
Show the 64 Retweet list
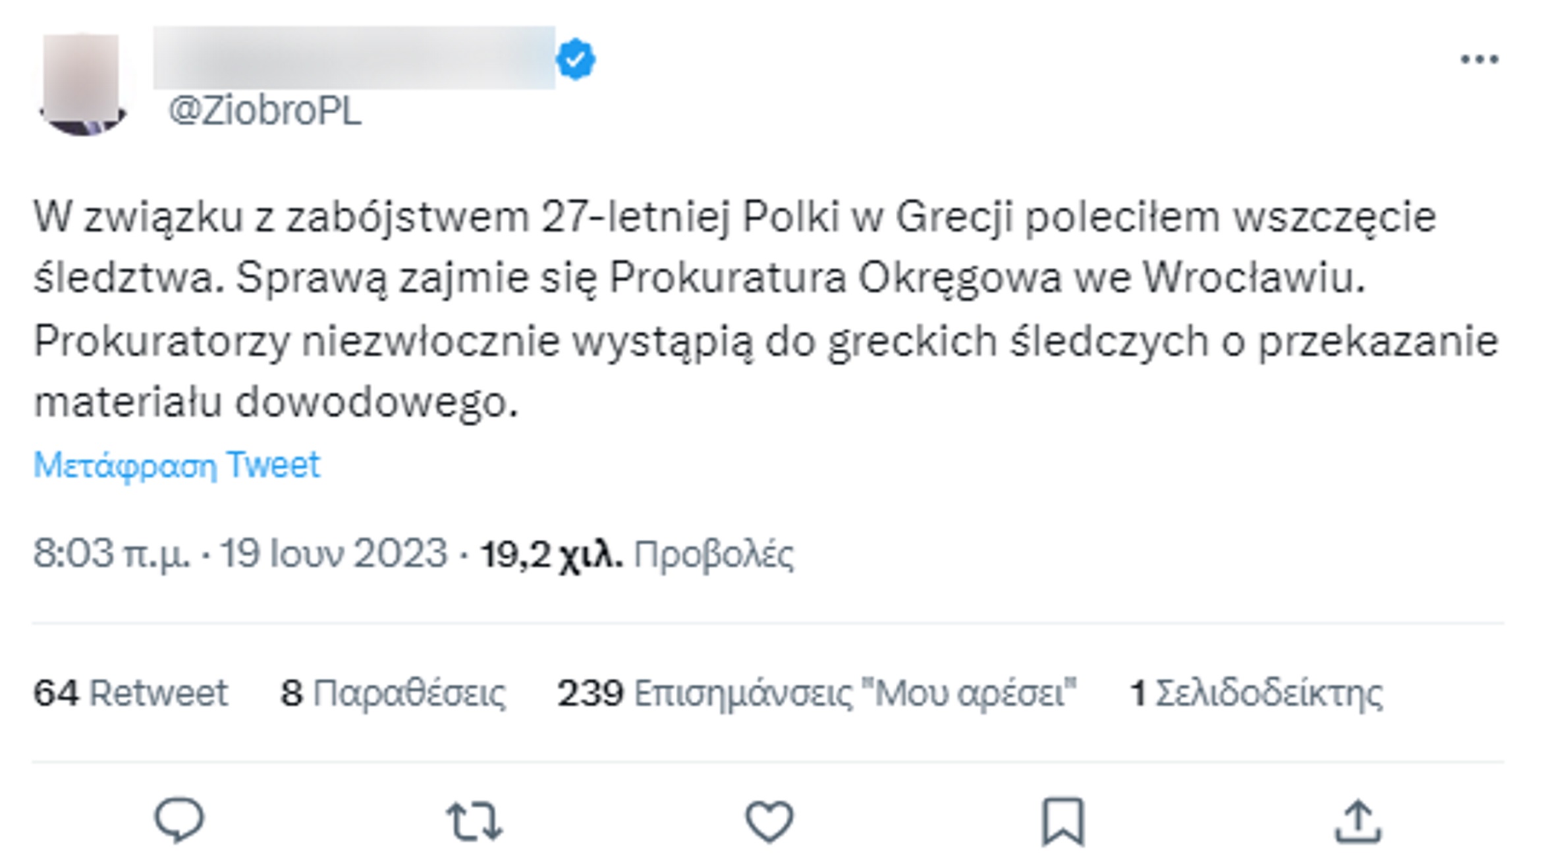pyautogui.click(x=130, y=693)
